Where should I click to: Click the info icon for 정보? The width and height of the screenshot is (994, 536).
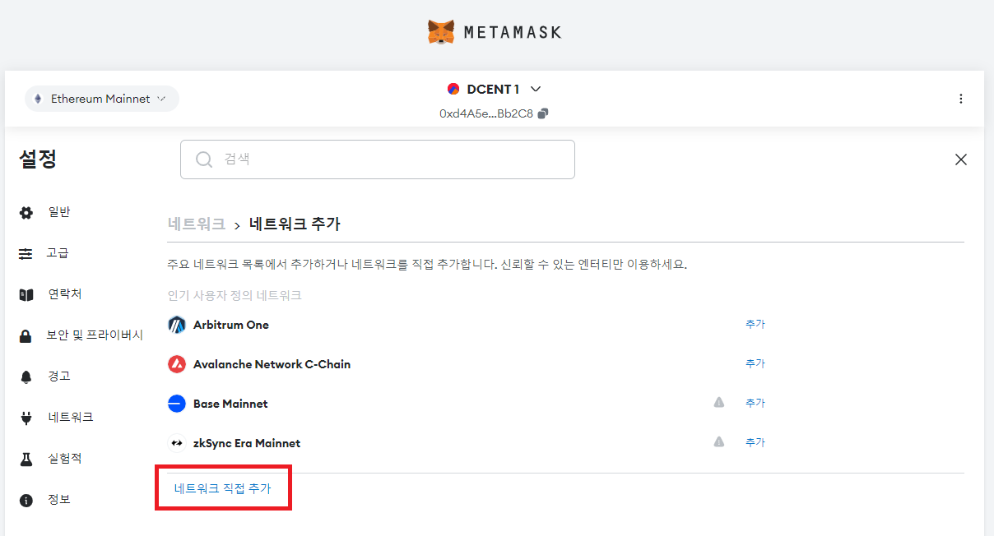click(x=26, y=501)
